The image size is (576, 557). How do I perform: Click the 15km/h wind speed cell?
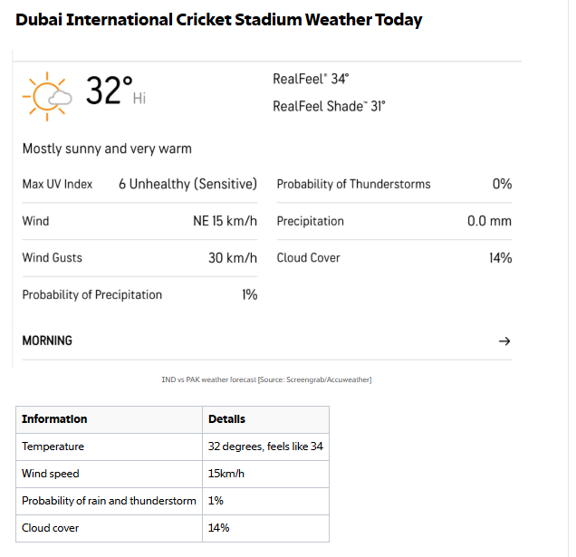[x=265, y=474]
